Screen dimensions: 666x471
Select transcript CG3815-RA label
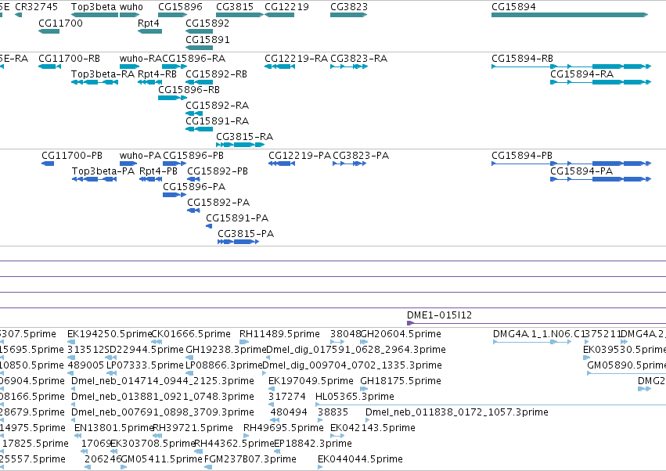point(245,137)
